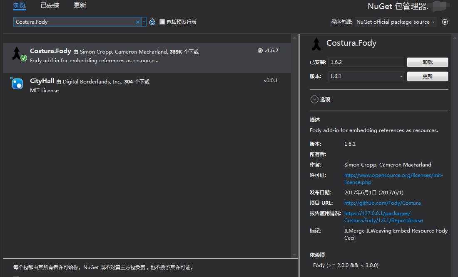The height and width of the screenshot is (277, 458).
Task: Click the package list vertical scrollbar
Action: (294, 146)
